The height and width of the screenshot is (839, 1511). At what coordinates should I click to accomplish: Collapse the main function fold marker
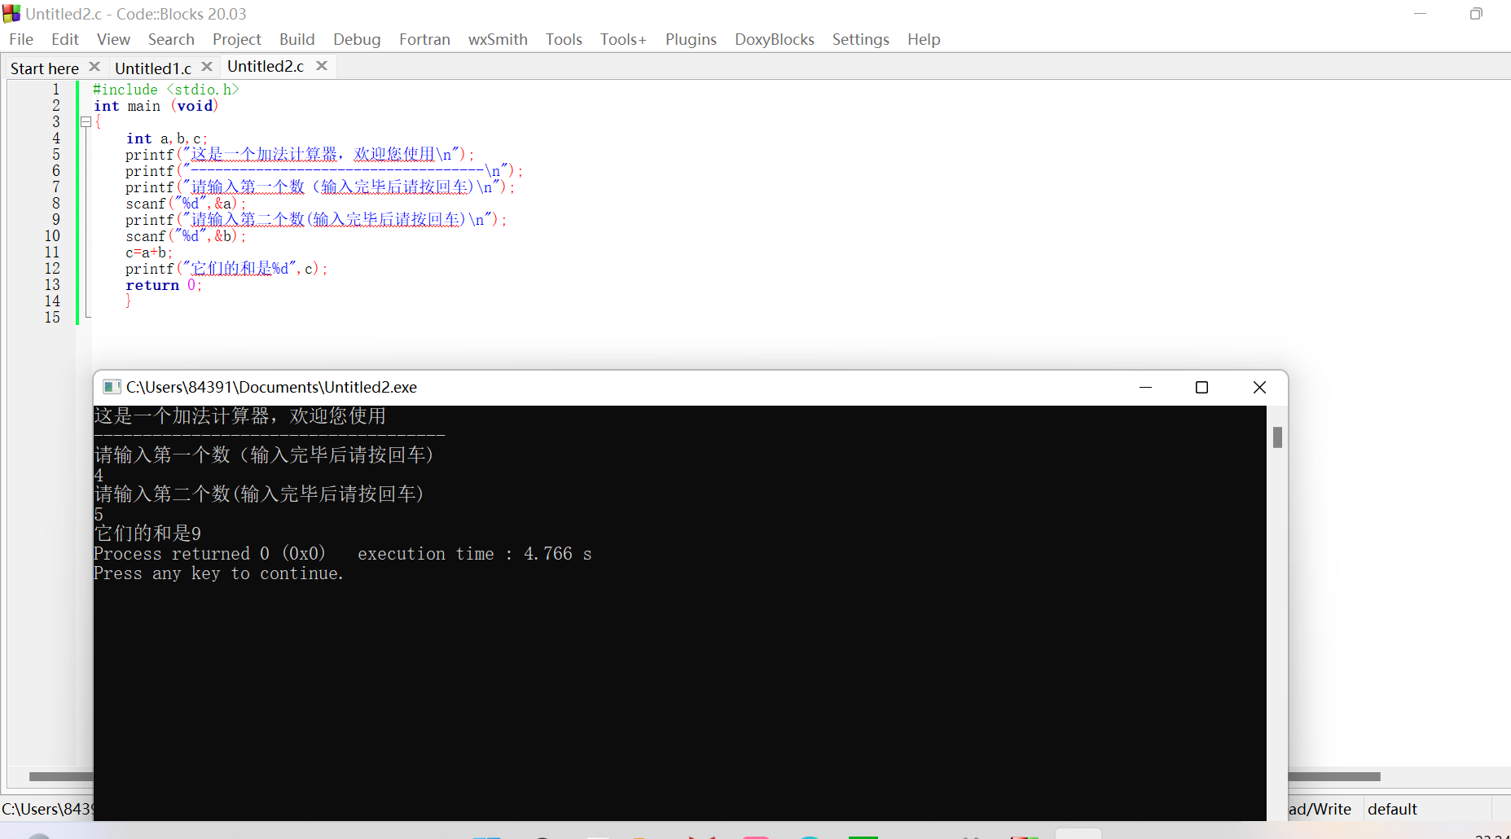point(86,122)
